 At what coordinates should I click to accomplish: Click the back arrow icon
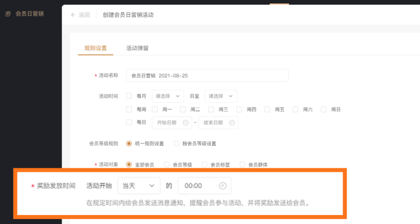click(x=73, y=15)
